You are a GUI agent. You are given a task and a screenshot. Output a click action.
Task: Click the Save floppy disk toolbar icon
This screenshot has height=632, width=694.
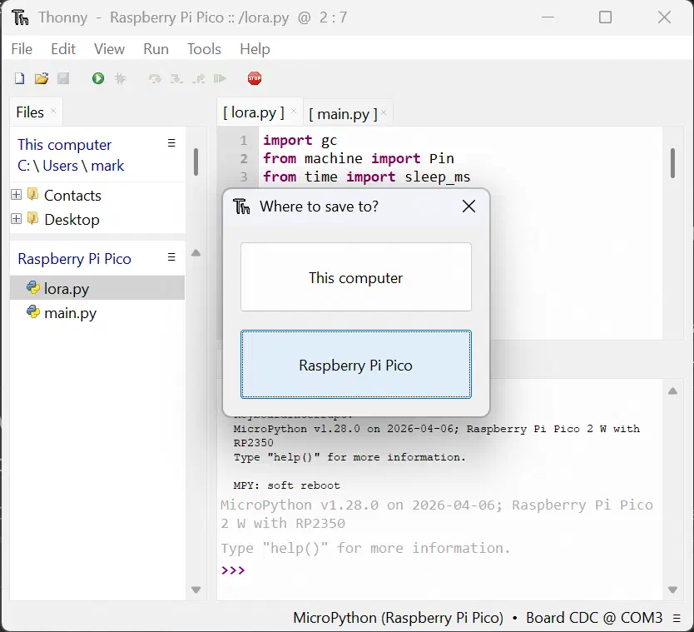tap(63, 79)
